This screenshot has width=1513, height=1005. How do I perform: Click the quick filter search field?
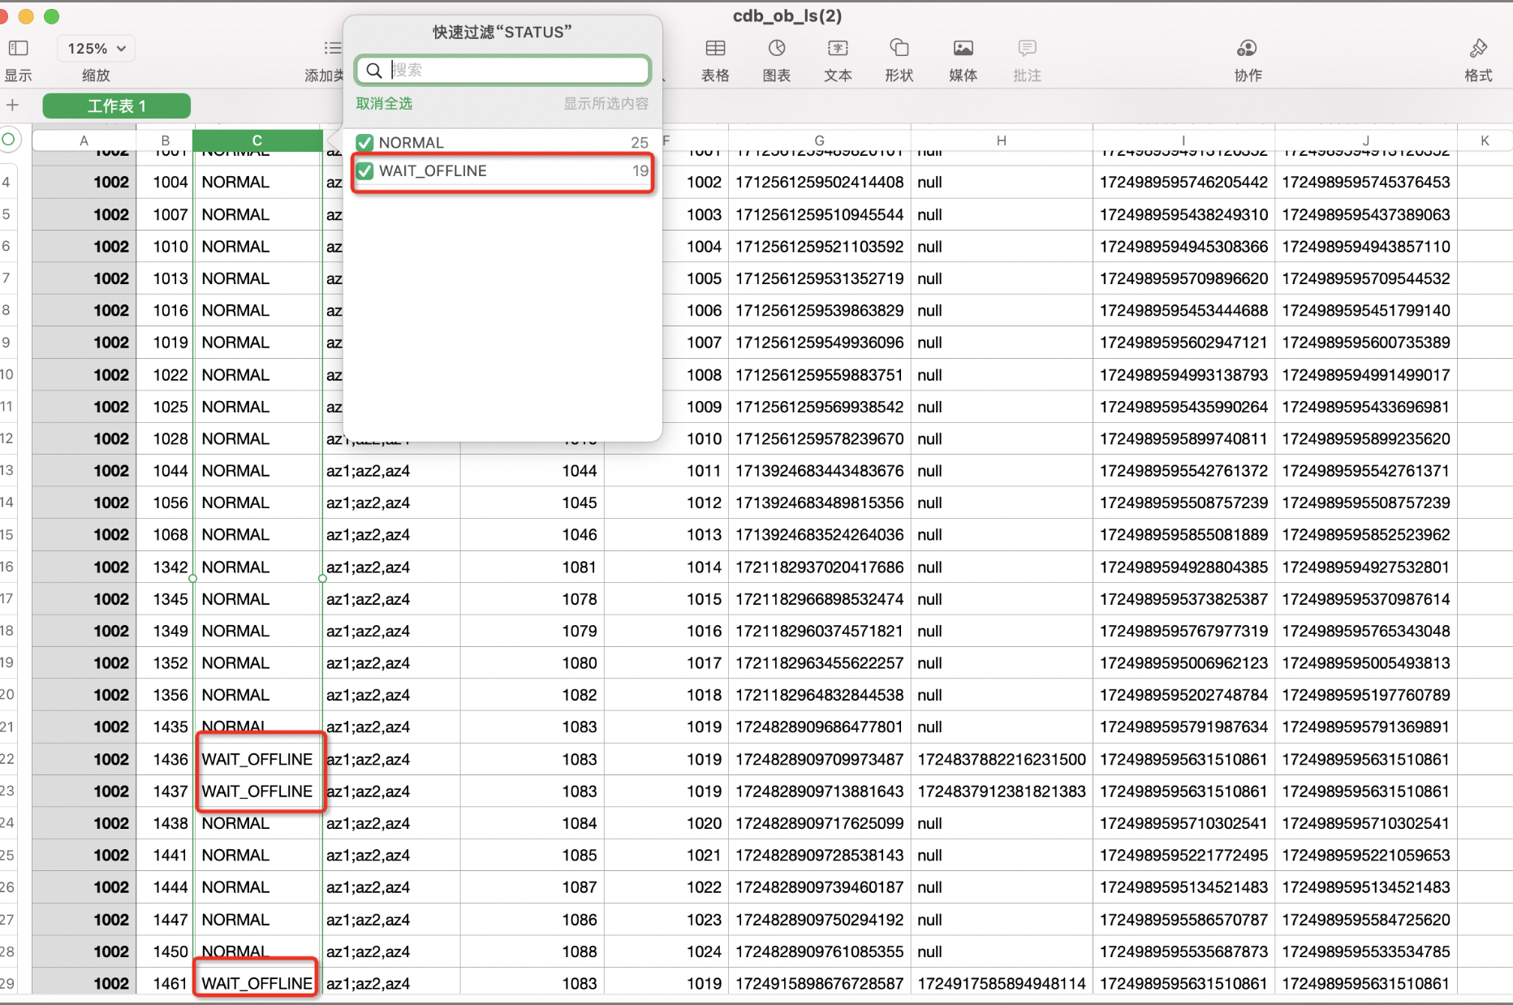point(503,70)
